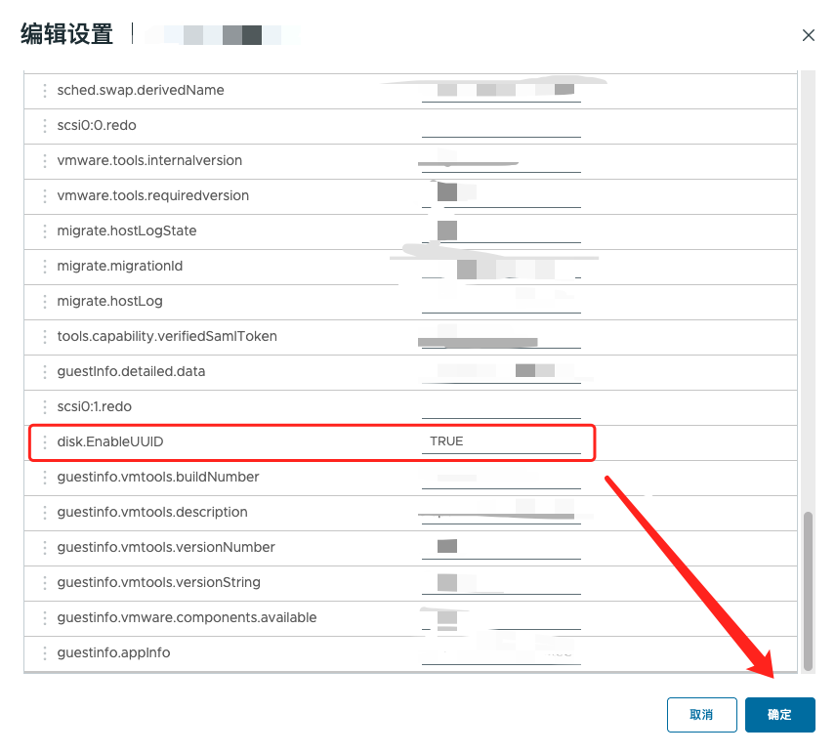Focus the scsi0:1.redo value field
The image size is (836, 754).
(x=501, y=406)
